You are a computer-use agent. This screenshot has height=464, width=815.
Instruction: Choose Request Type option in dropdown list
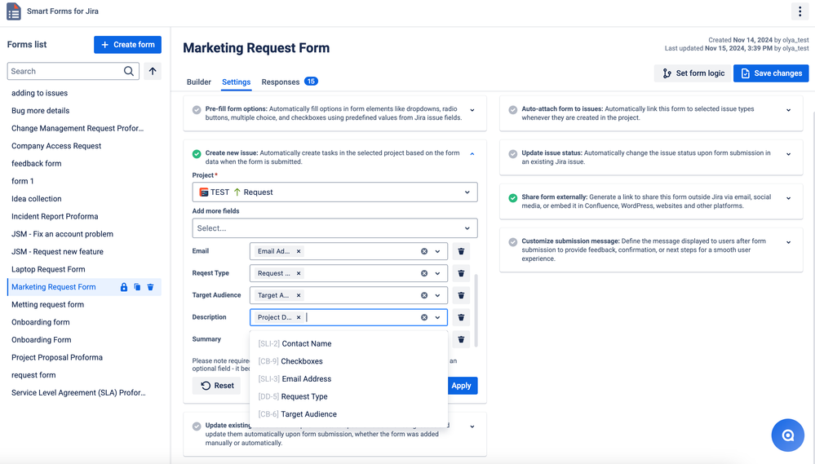point(349,396)
